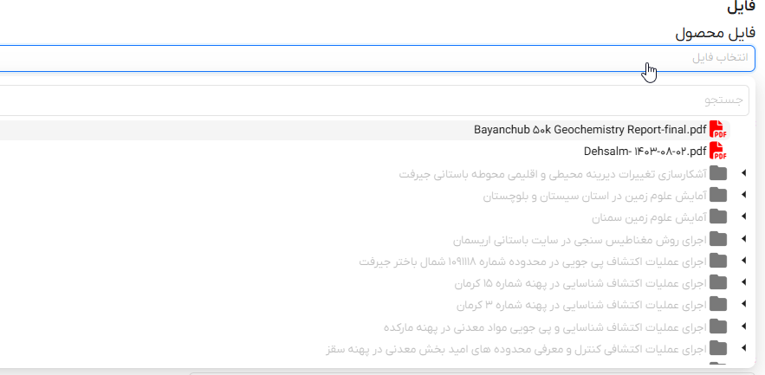
Task: Click folder icon for سایت باستانی اریسمان
Action: tap(718, 239)
